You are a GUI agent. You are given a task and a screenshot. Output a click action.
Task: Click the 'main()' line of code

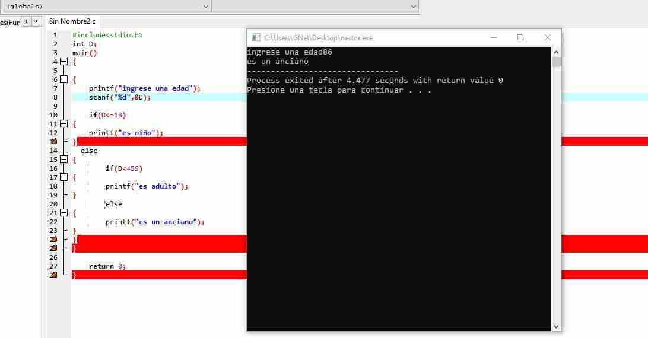[x=84, y=53]
